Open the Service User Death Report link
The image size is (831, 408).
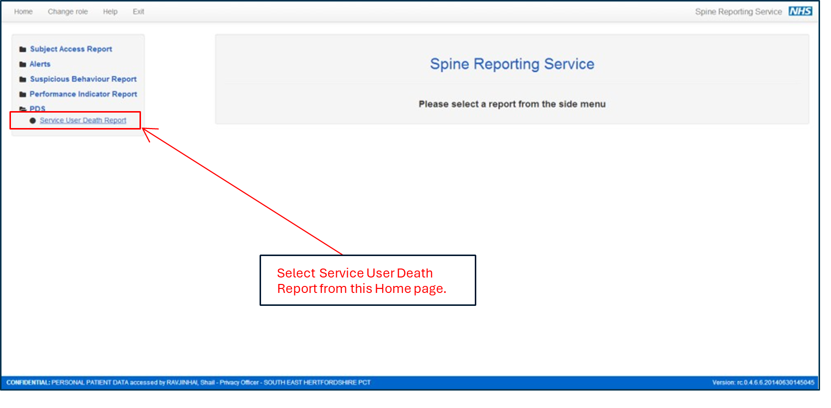83,120
